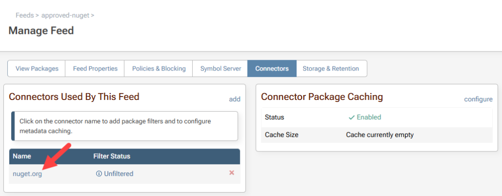Click the green checkmark next to Enabled

click(x=351, y=117)
